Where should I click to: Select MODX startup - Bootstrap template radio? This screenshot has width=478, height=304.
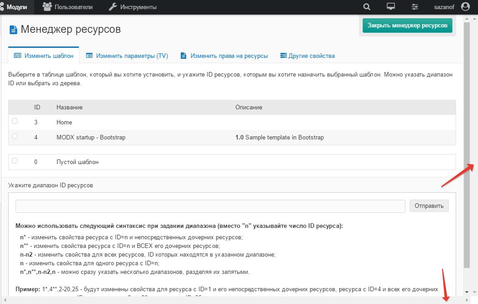click(15, 136)
